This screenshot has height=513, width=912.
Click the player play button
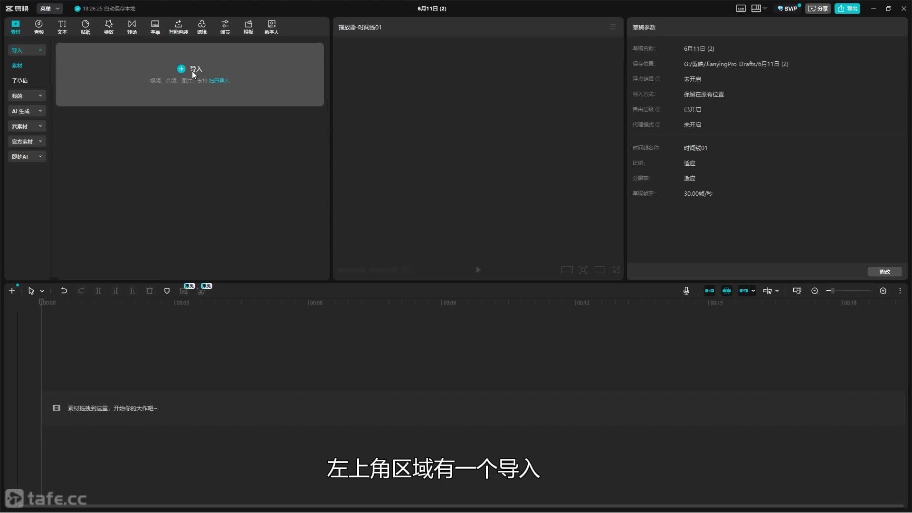pos(478,270)
